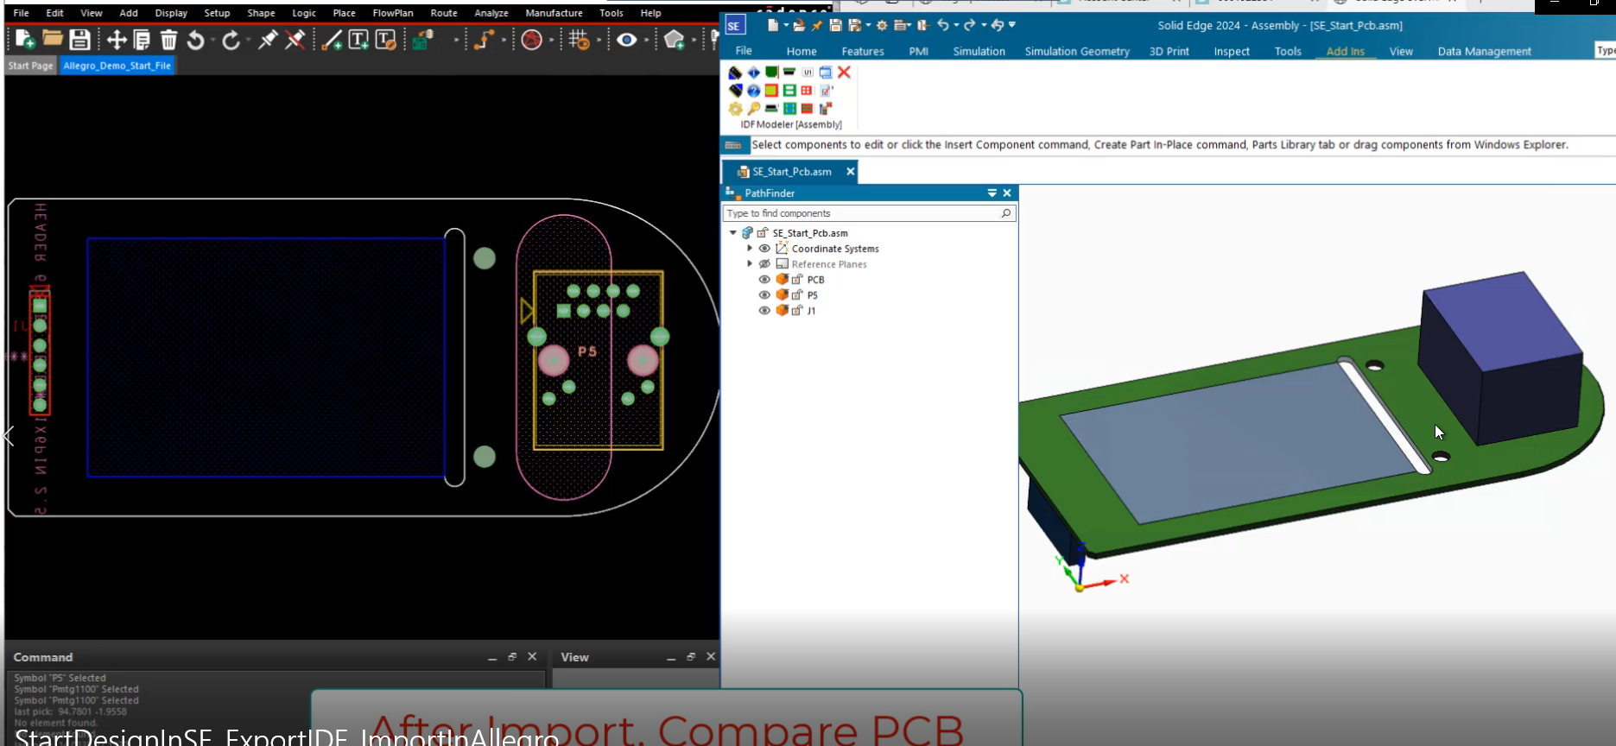This screenshot has height=746, width=1616.
Task: Hide the P5 component via eye icon
Action: [x=764, y=295]
